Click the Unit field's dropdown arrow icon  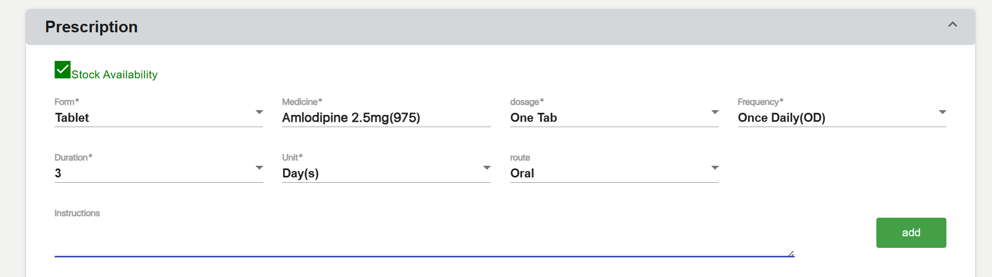486,168
